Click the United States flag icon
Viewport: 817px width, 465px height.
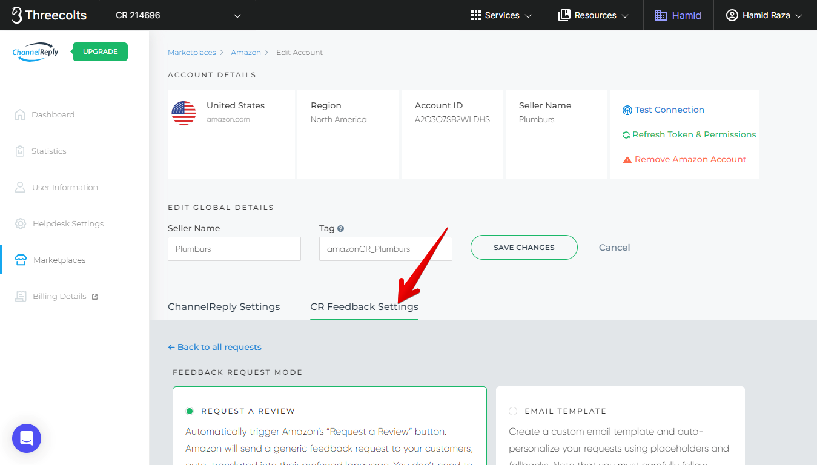tap(184, 113)
